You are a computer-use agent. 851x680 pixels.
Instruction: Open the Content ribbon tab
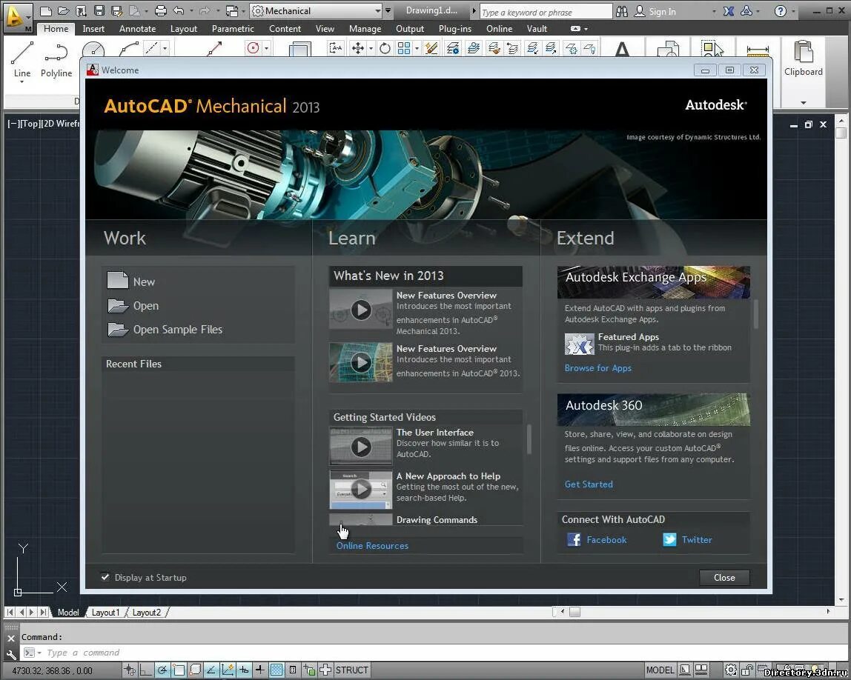click(x=285, y=29)
